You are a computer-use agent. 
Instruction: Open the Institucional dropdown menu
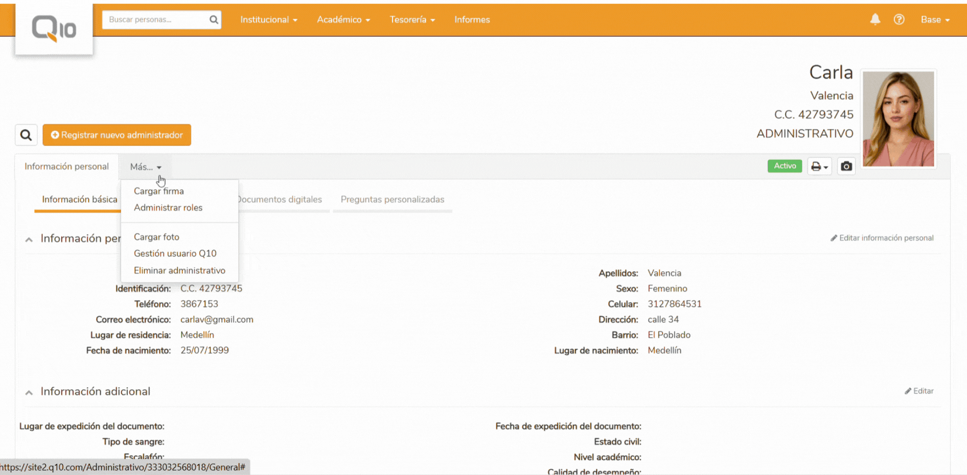pos(268,20)
